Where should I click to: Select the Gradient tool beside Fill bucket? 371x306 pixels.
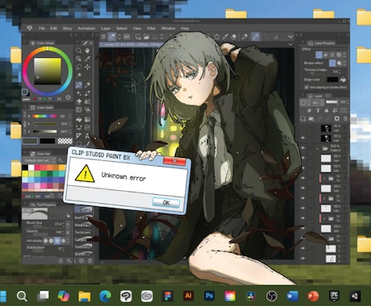pos(87,119)
